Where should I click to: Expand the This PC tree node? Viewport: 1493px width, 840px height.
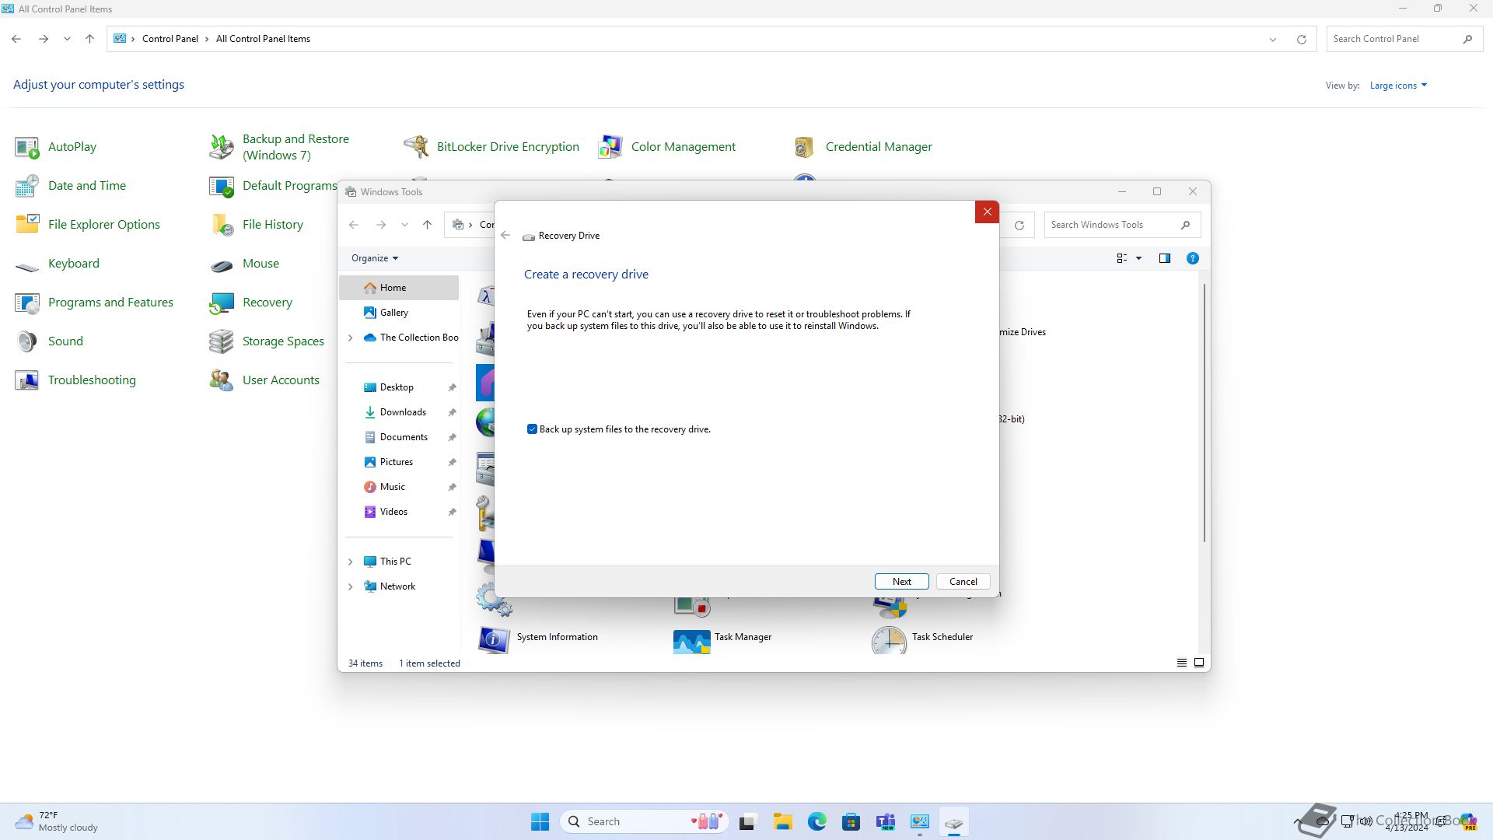[351, 562]
